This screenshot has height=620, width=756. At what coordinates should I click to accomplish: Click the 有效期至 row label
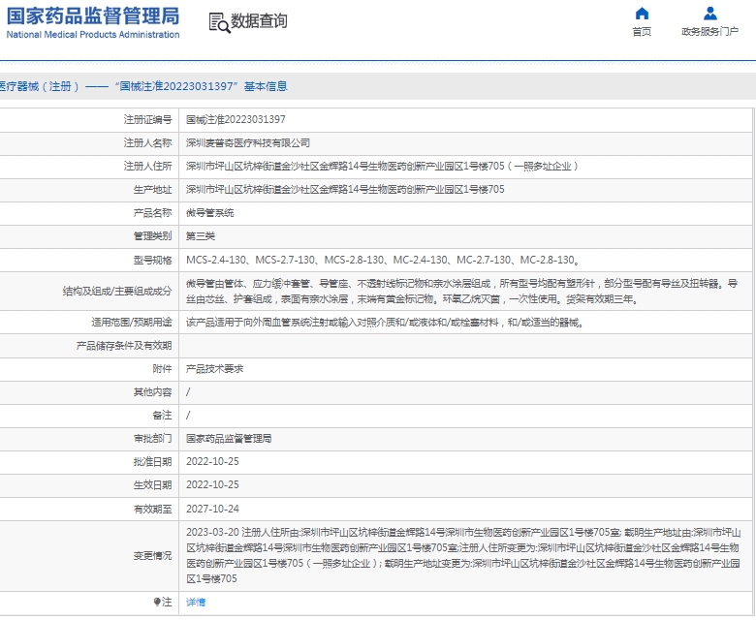(x=152, y=509)
